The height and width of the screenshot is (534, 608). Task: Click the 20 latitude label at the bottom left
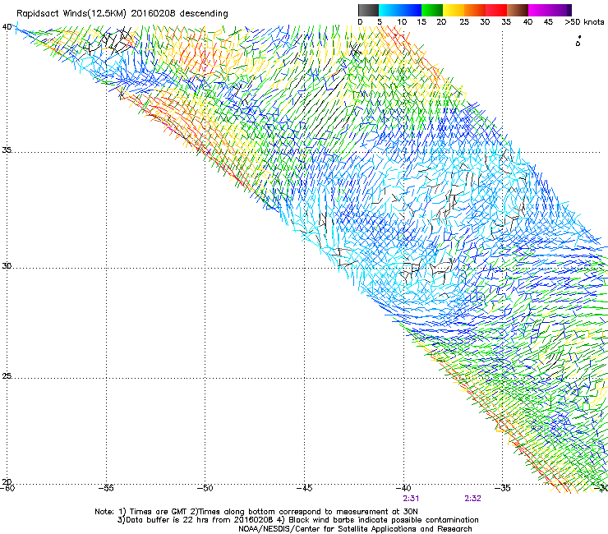[x=7, y=481]
